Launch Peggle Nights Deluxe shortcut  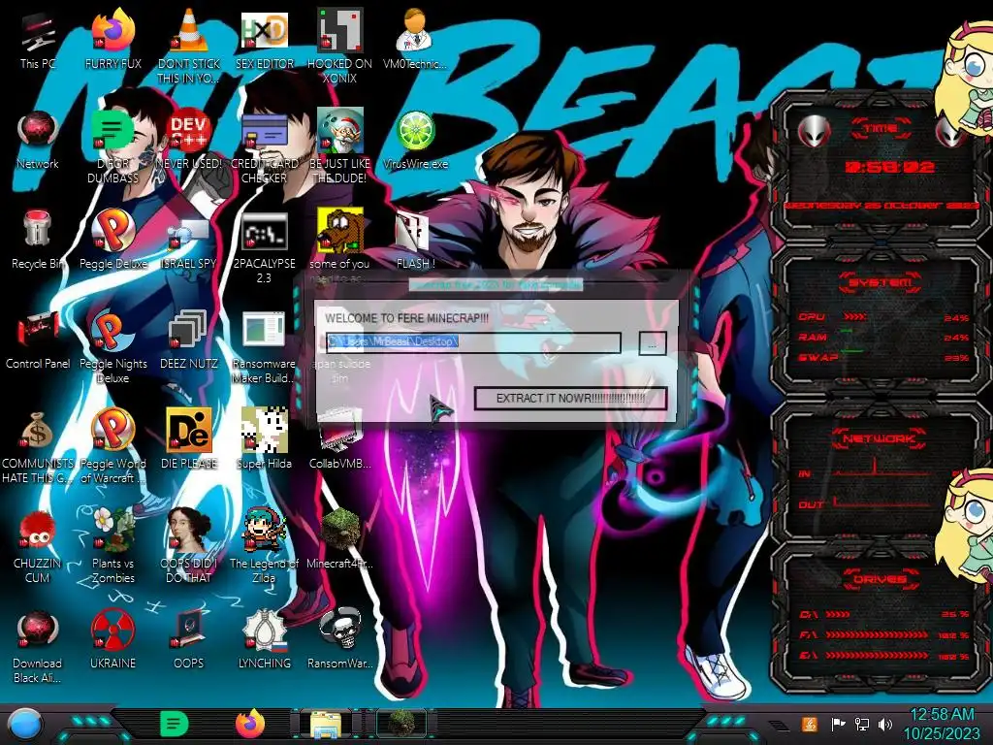click(x=112, y=331)
